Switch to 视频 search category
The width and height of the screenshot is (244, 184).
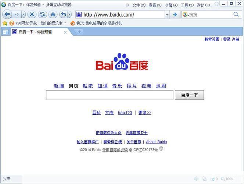(x=146, y=86)
